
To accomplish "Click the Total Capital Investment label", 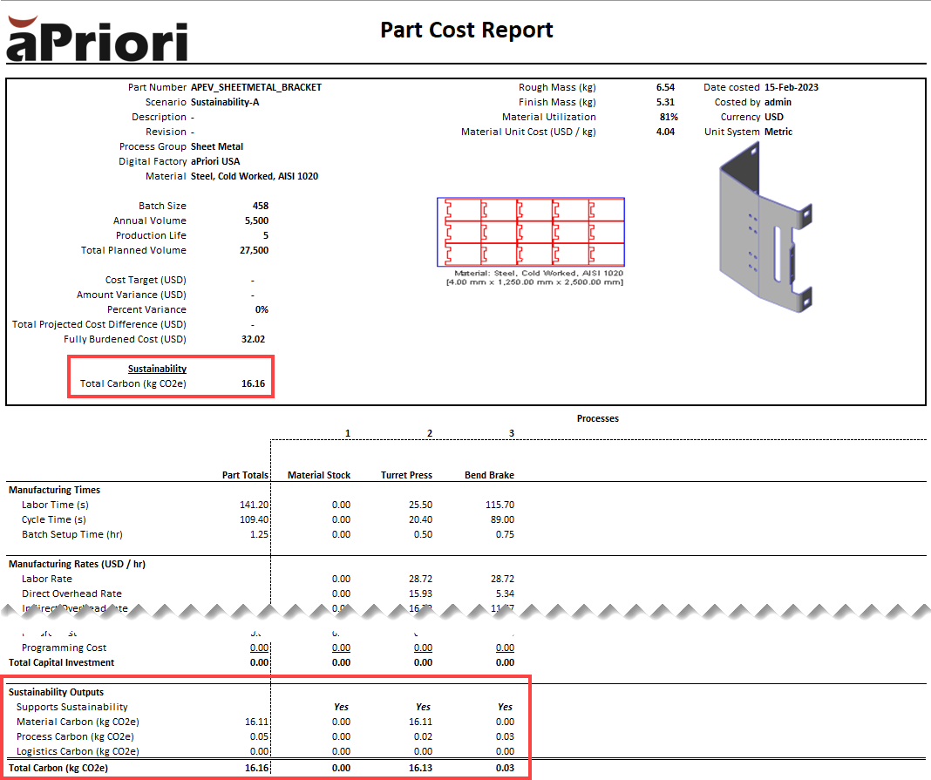I will point(61,662).
